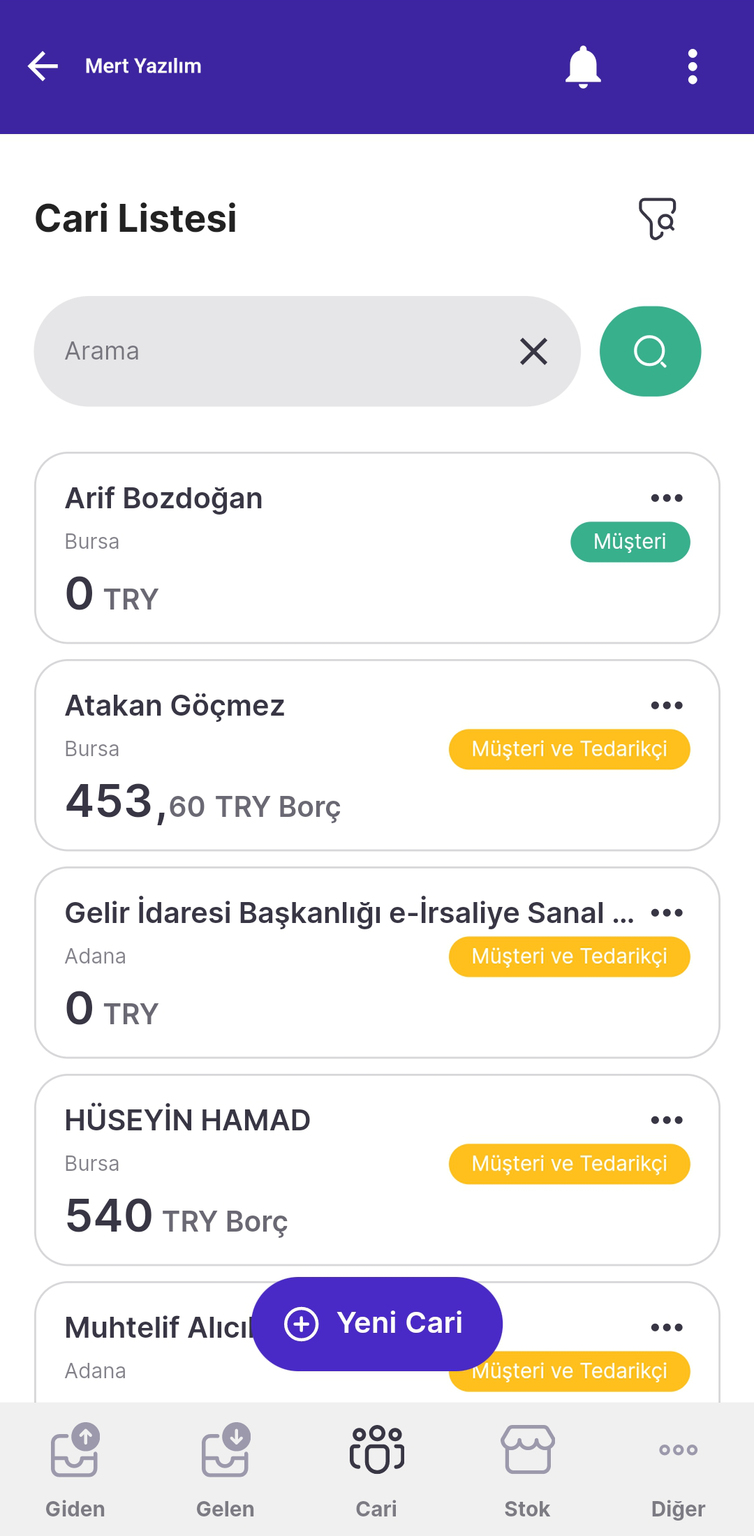Open the vertical three-dot overflow menu

692,67
